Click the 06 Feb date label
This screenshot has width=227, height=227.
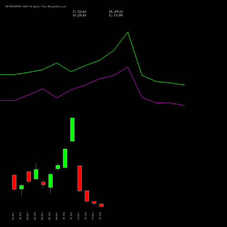[x=49, y=216]
